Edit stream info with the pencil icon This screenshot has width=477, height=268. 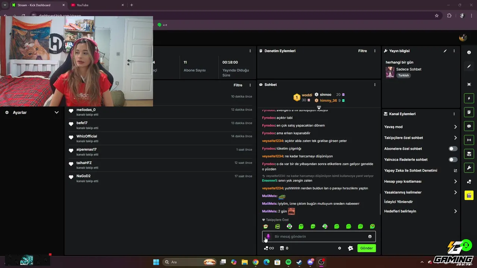(445, 51)
